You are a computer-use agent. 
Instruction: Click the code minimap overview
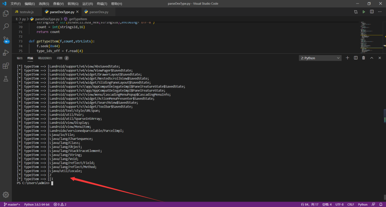(x=371, y=37)
